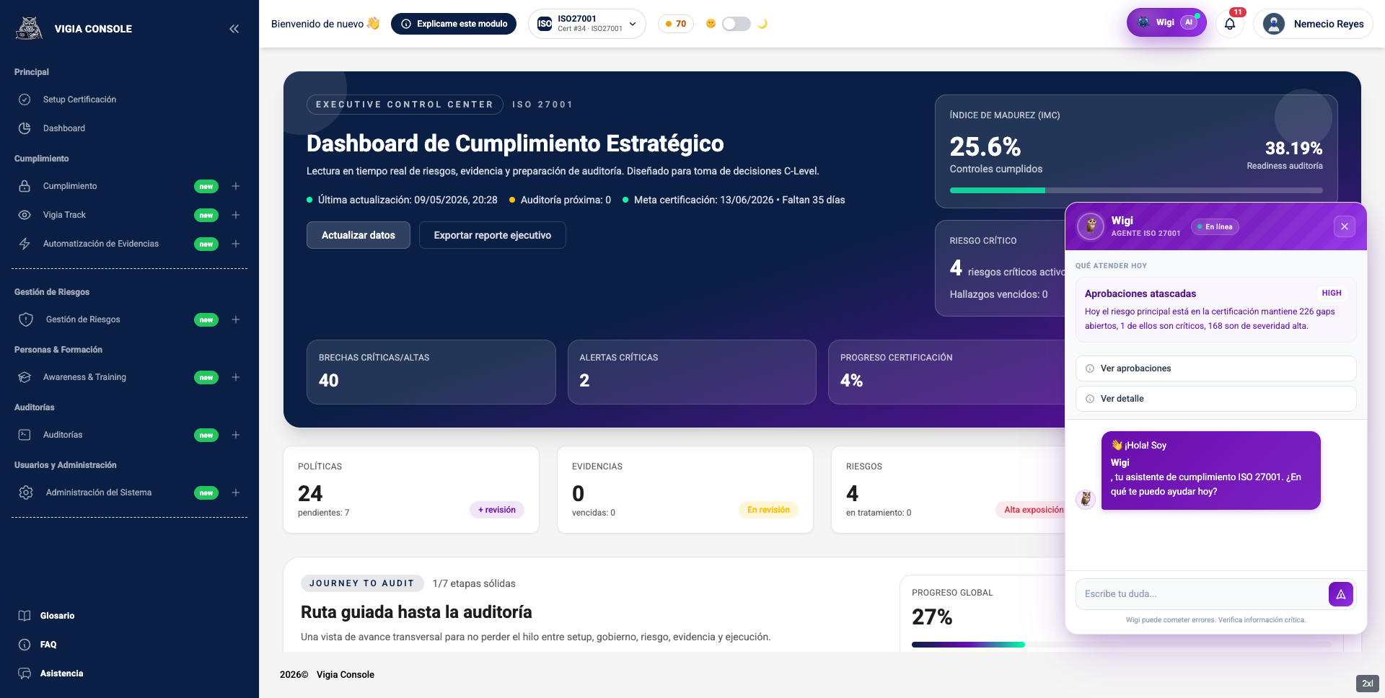This screenshot has height=698, width=1385.
Task: Click the En revisión tag on Evidencias
Action: 768,510
